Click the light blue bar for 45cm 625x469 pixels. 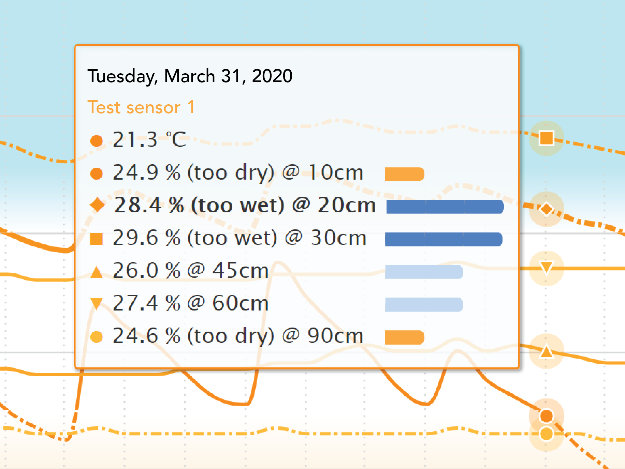pos(424,272)
